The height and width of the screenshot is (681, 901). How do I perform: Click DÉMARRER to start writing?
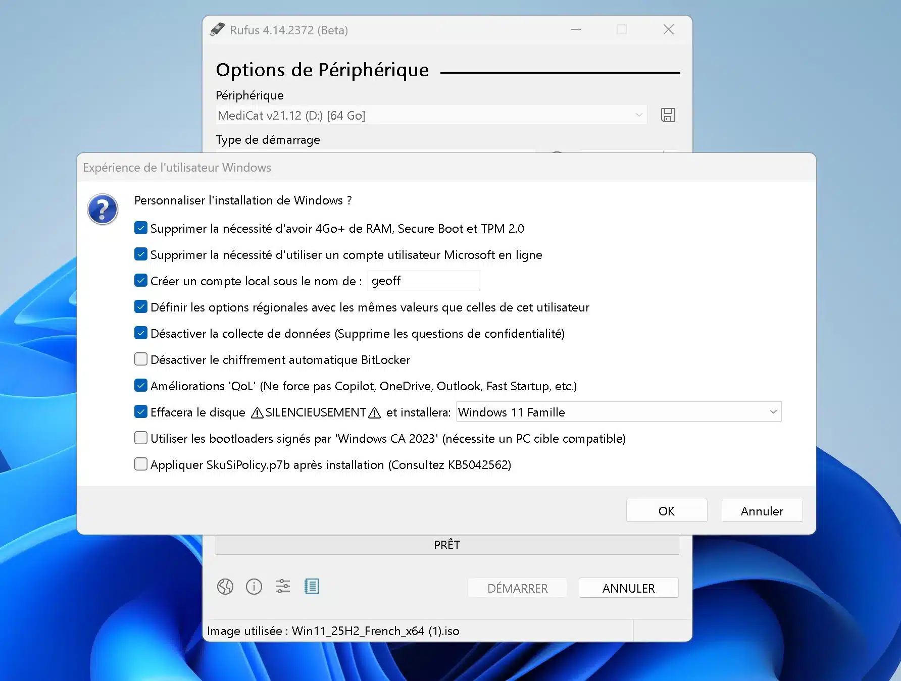(517, 588)
